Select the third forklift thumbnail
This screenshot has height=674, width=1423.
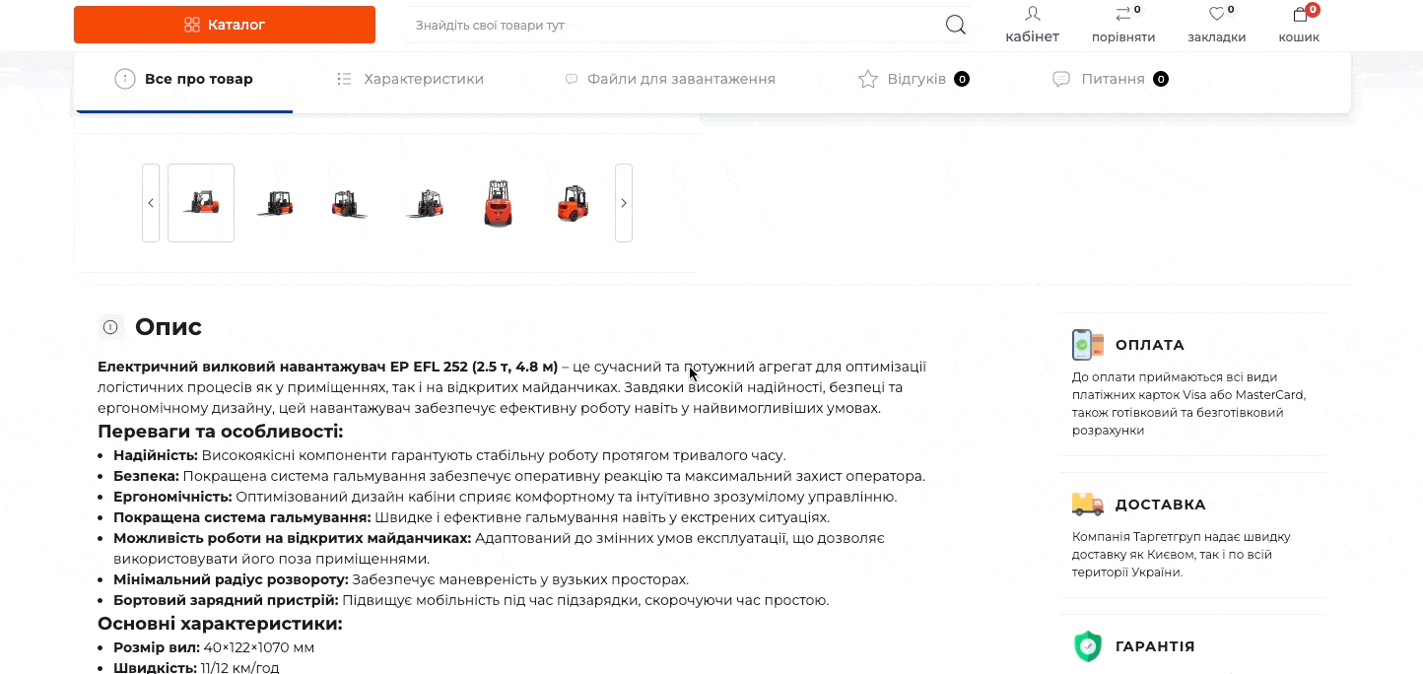[348, 203]
